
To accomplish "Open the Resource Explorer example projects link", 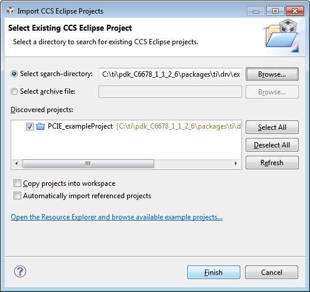I will pos(117,217).
